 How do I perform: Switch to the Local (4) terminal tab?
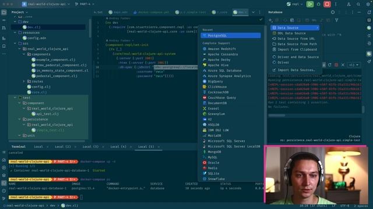click(x=118, y=147)
